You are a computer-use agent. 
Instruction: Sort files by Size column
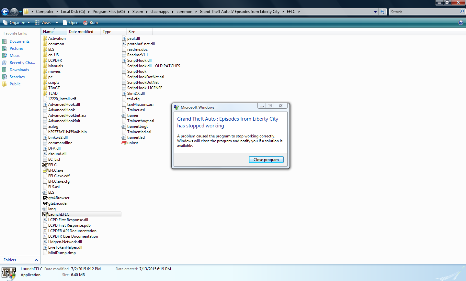(x=139, y=32)
